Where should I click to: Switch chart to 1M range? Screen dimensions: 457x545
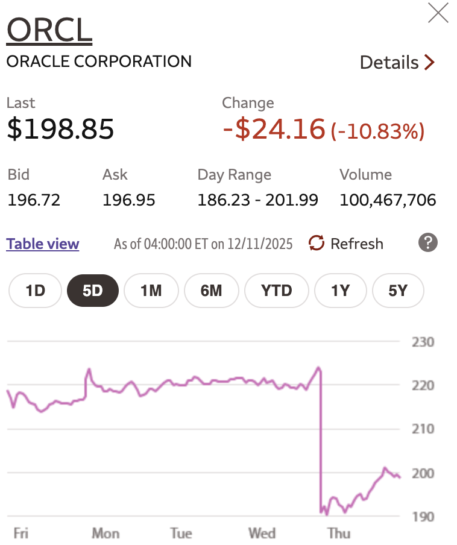point(151,291)
